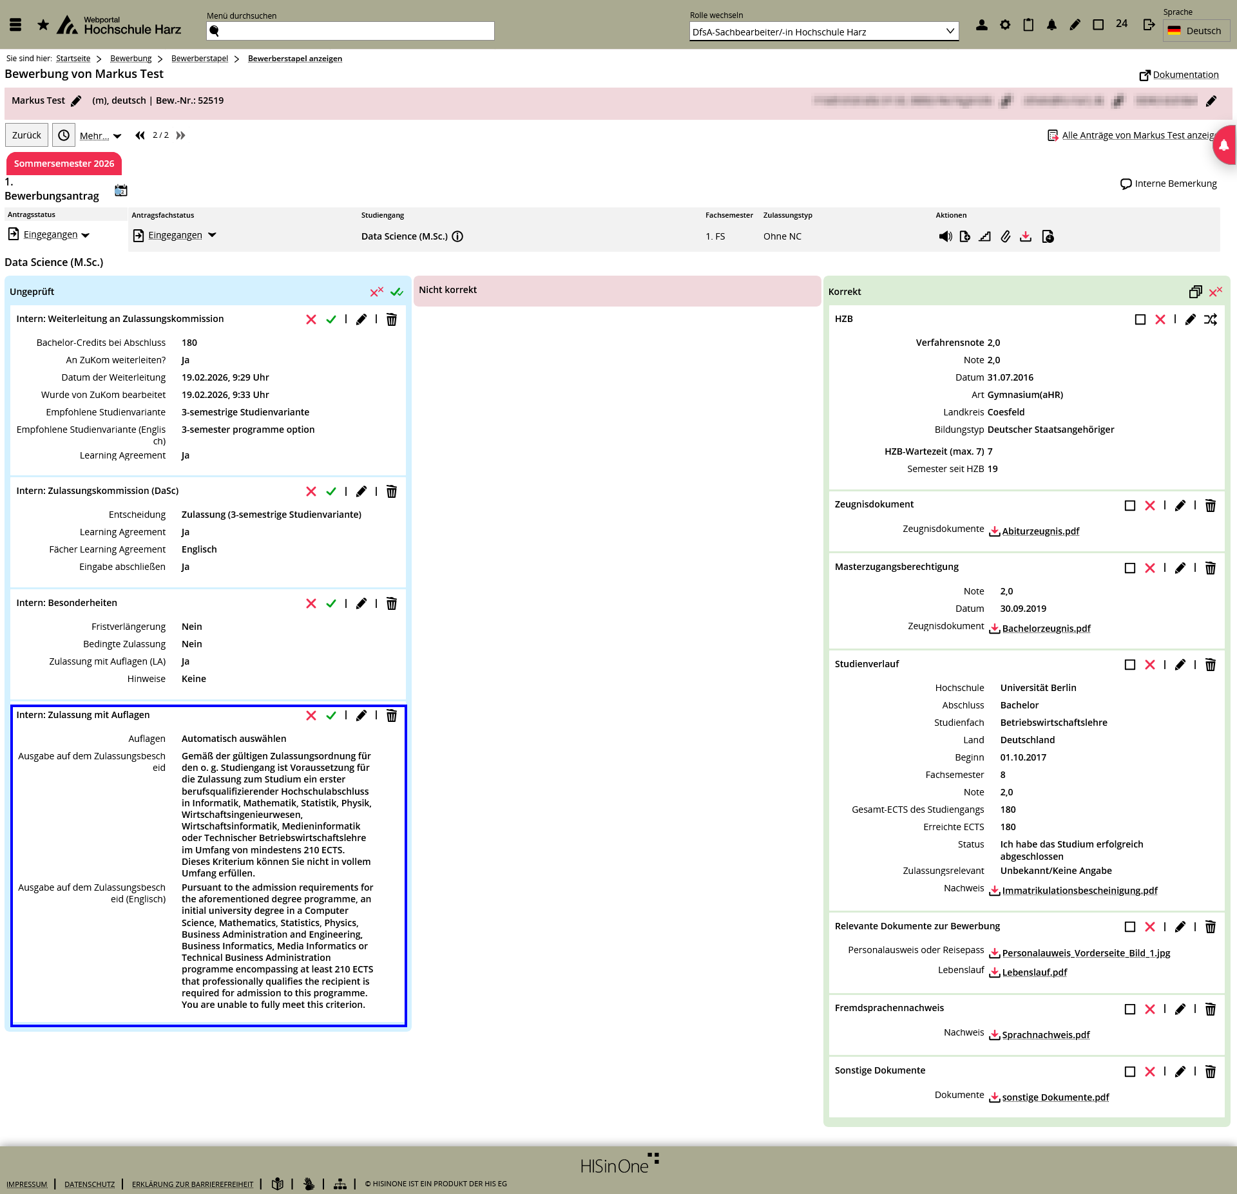Select the Sommersemester 2026 tab
This screenshot has height=1194, width=1237.
click(64, 164)
